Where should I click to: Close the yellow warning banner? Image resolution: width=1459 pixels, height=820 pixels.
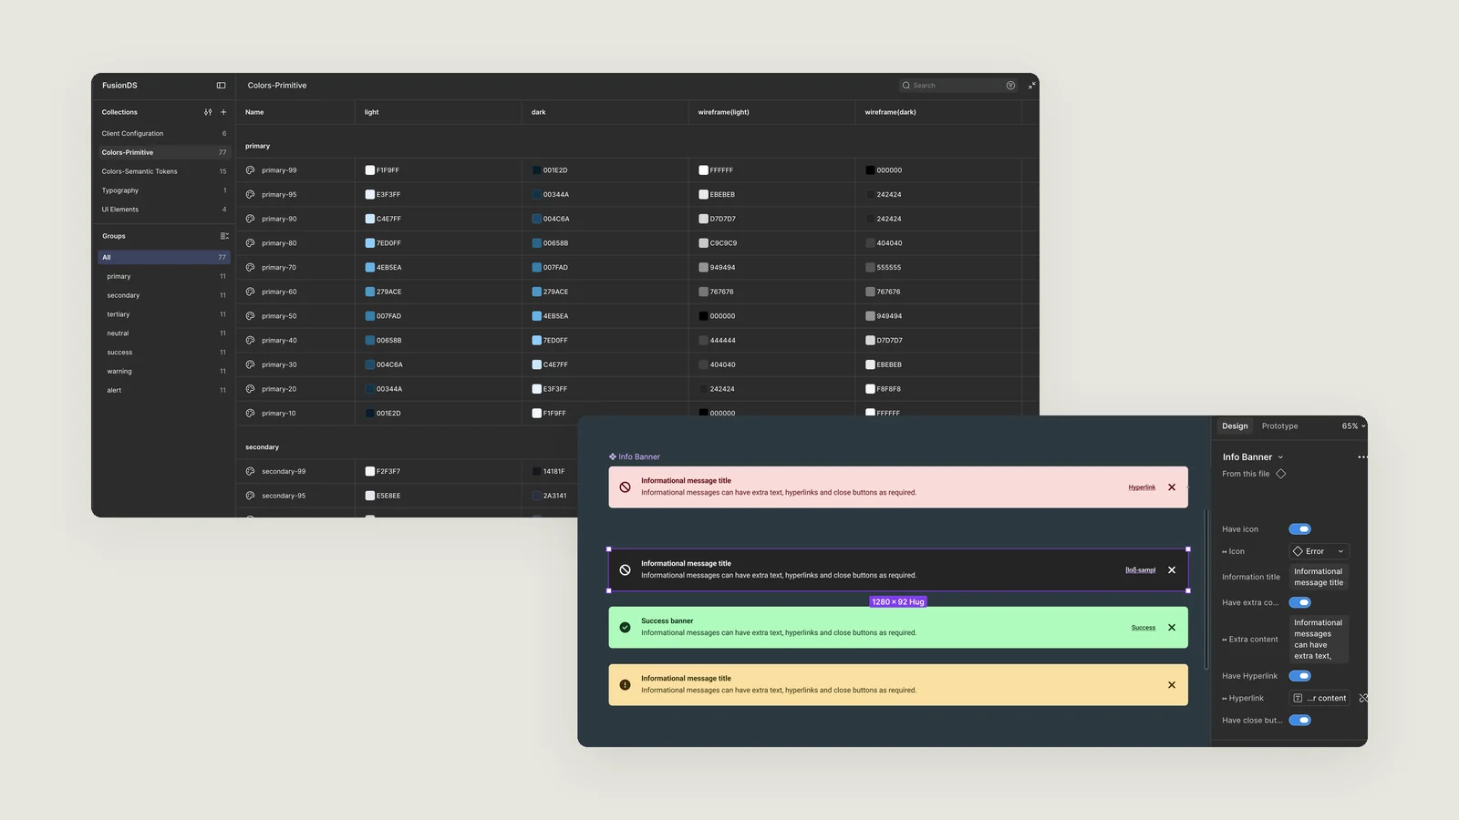pyautogui.click(x=1172, y=685)
